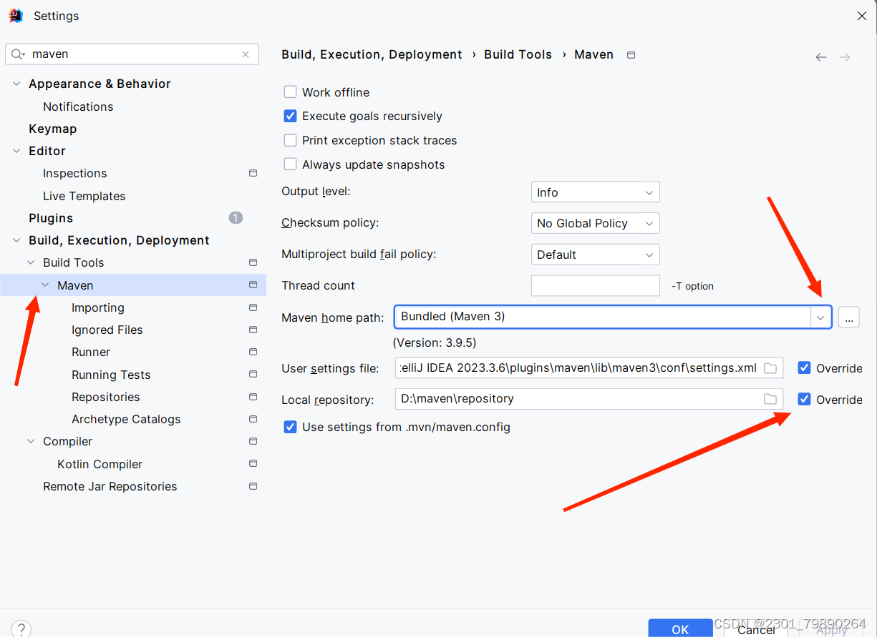
Task: Collapse the Appearance & Behavior section
Action: point(17,84)
